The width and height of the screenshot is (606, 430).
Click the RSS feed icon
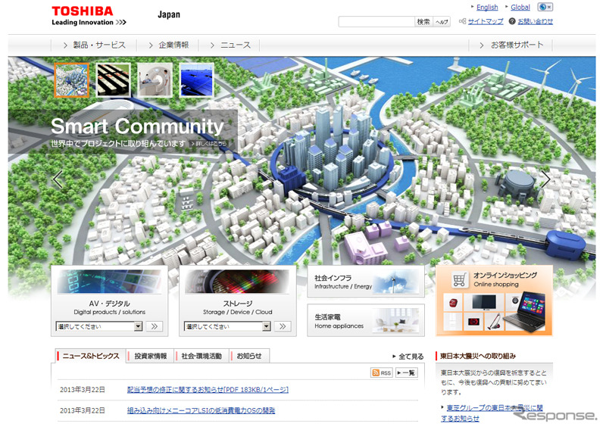(x=382, y=372)
